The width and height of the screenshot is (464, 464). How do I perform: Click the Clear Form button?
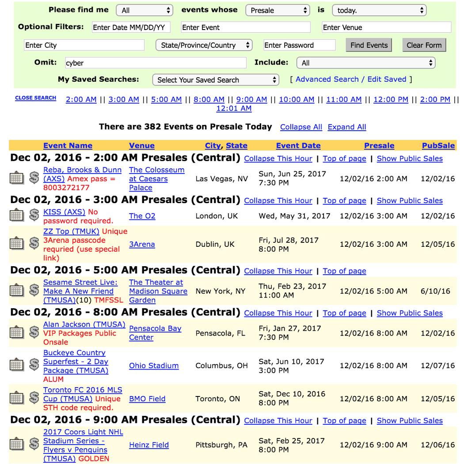[x=424, y=45]
